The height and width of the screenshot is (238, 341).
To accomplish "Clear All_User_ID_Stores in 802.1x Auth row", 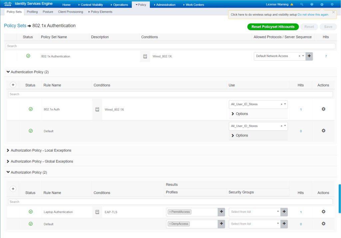I will tap(281, 104).
